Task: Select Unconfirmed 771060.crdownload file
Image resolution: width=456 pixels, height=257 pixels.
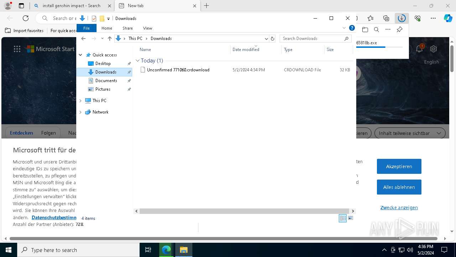Action: coord(178,70)
